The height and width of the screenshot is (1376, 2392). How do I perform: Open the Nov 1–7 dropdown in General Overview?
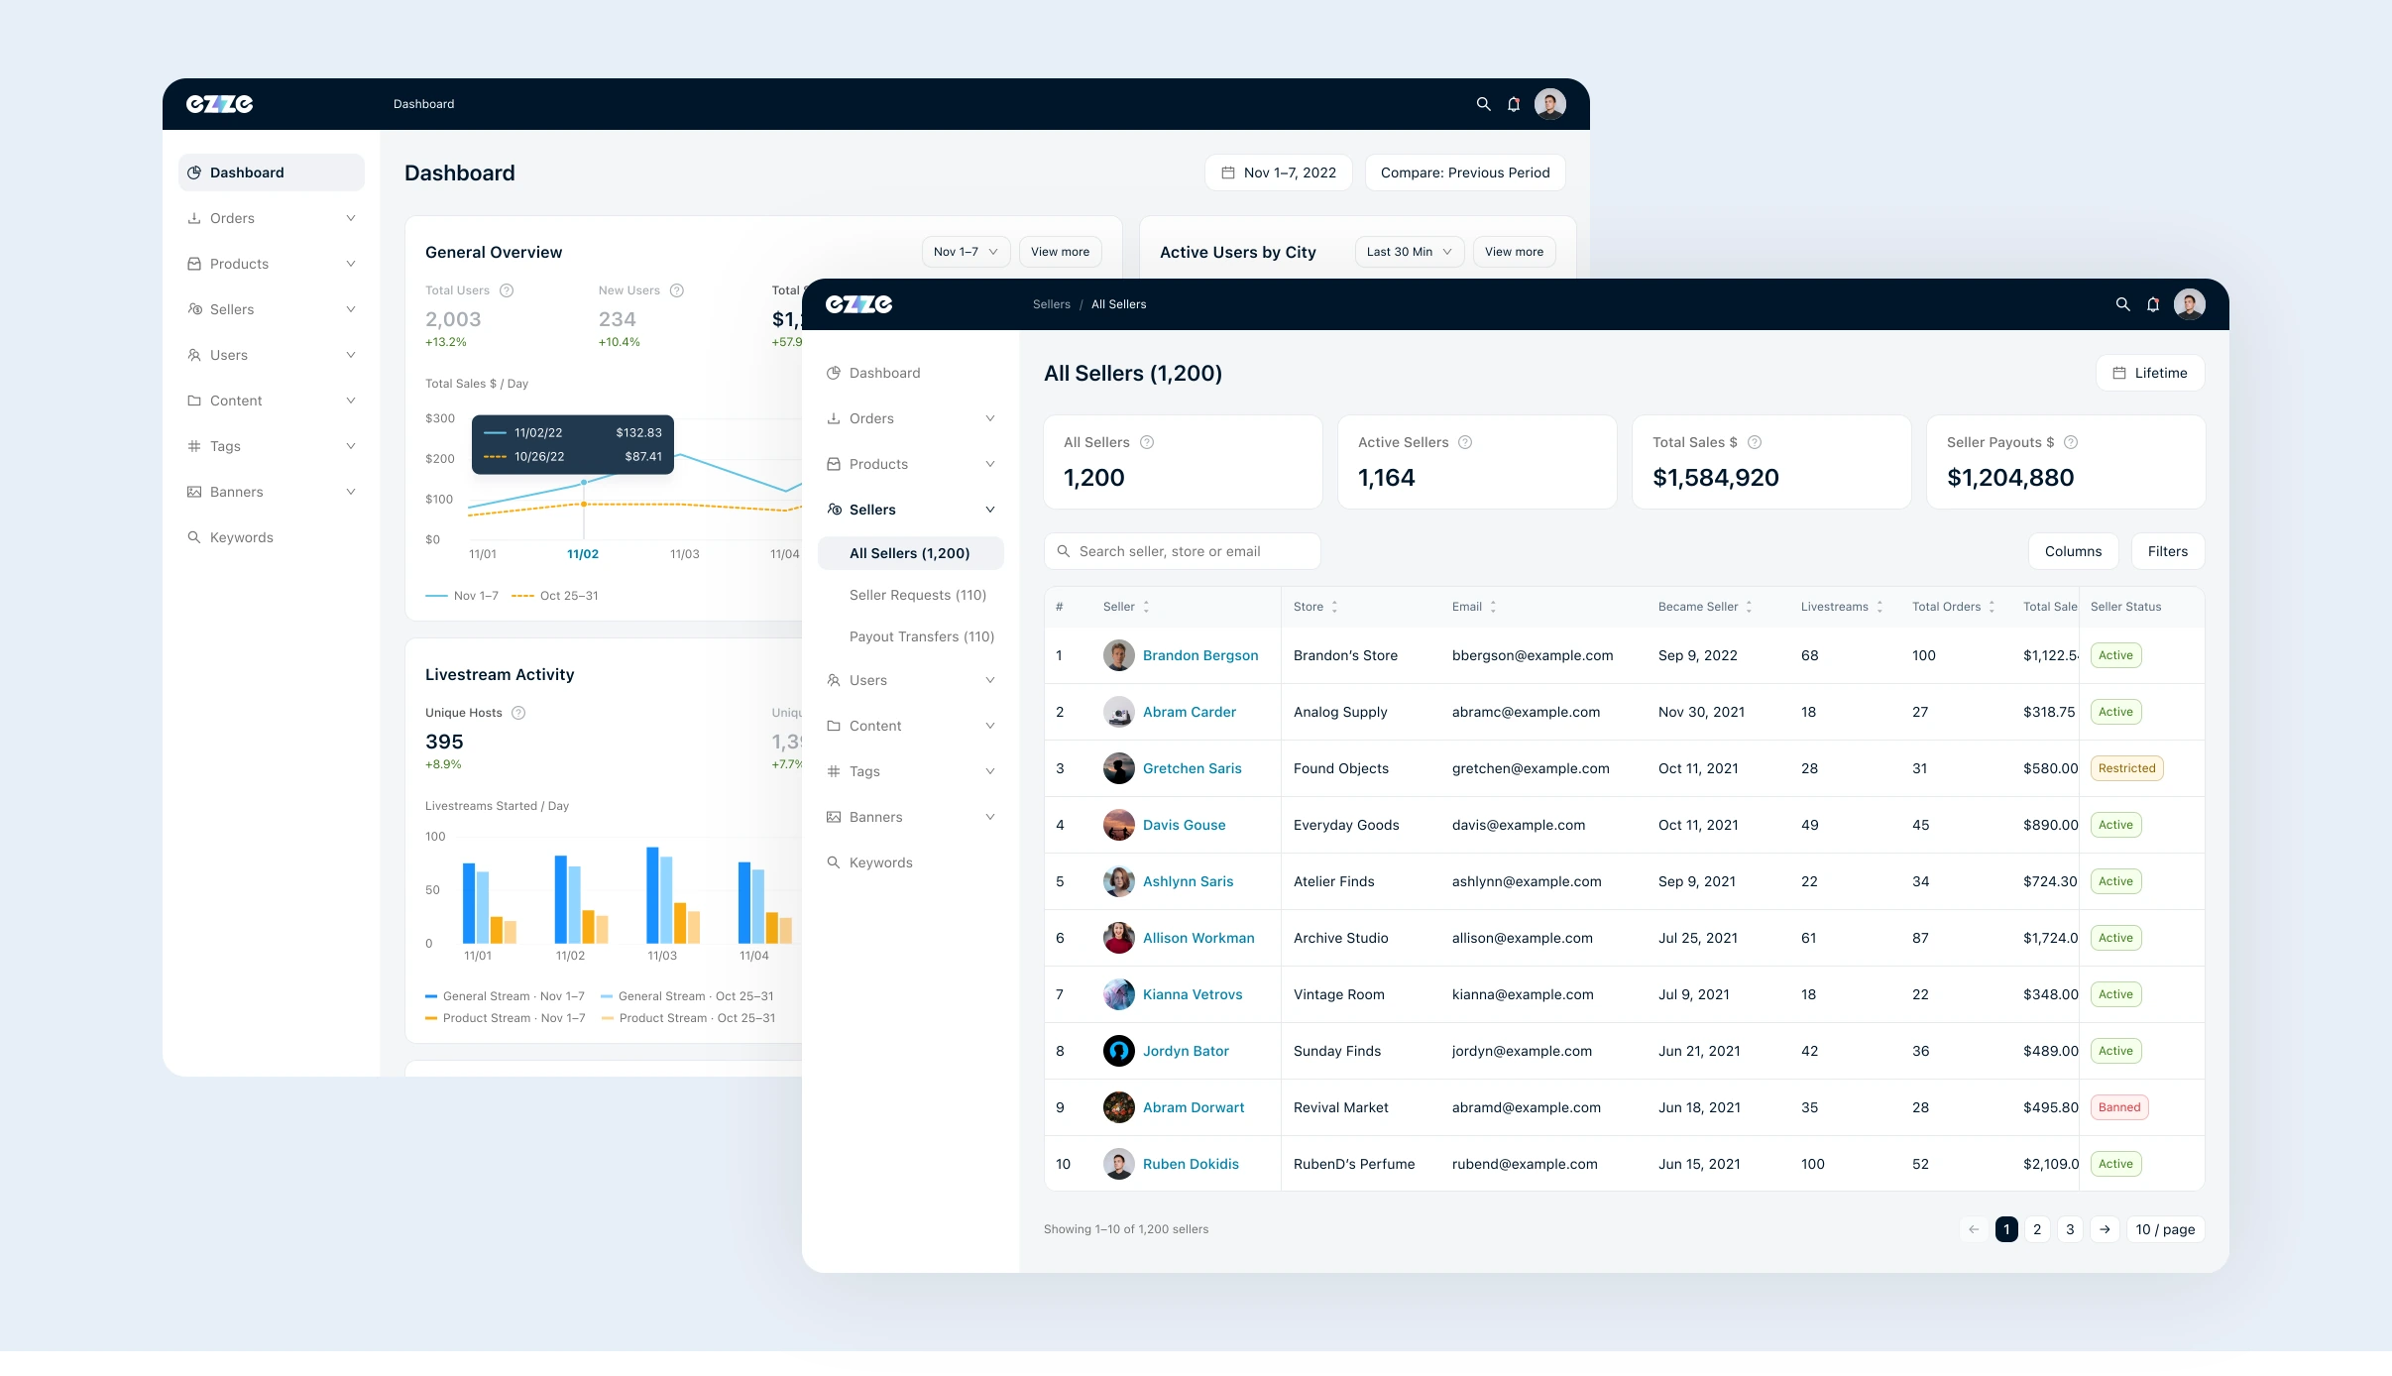(x=966, y=252)
